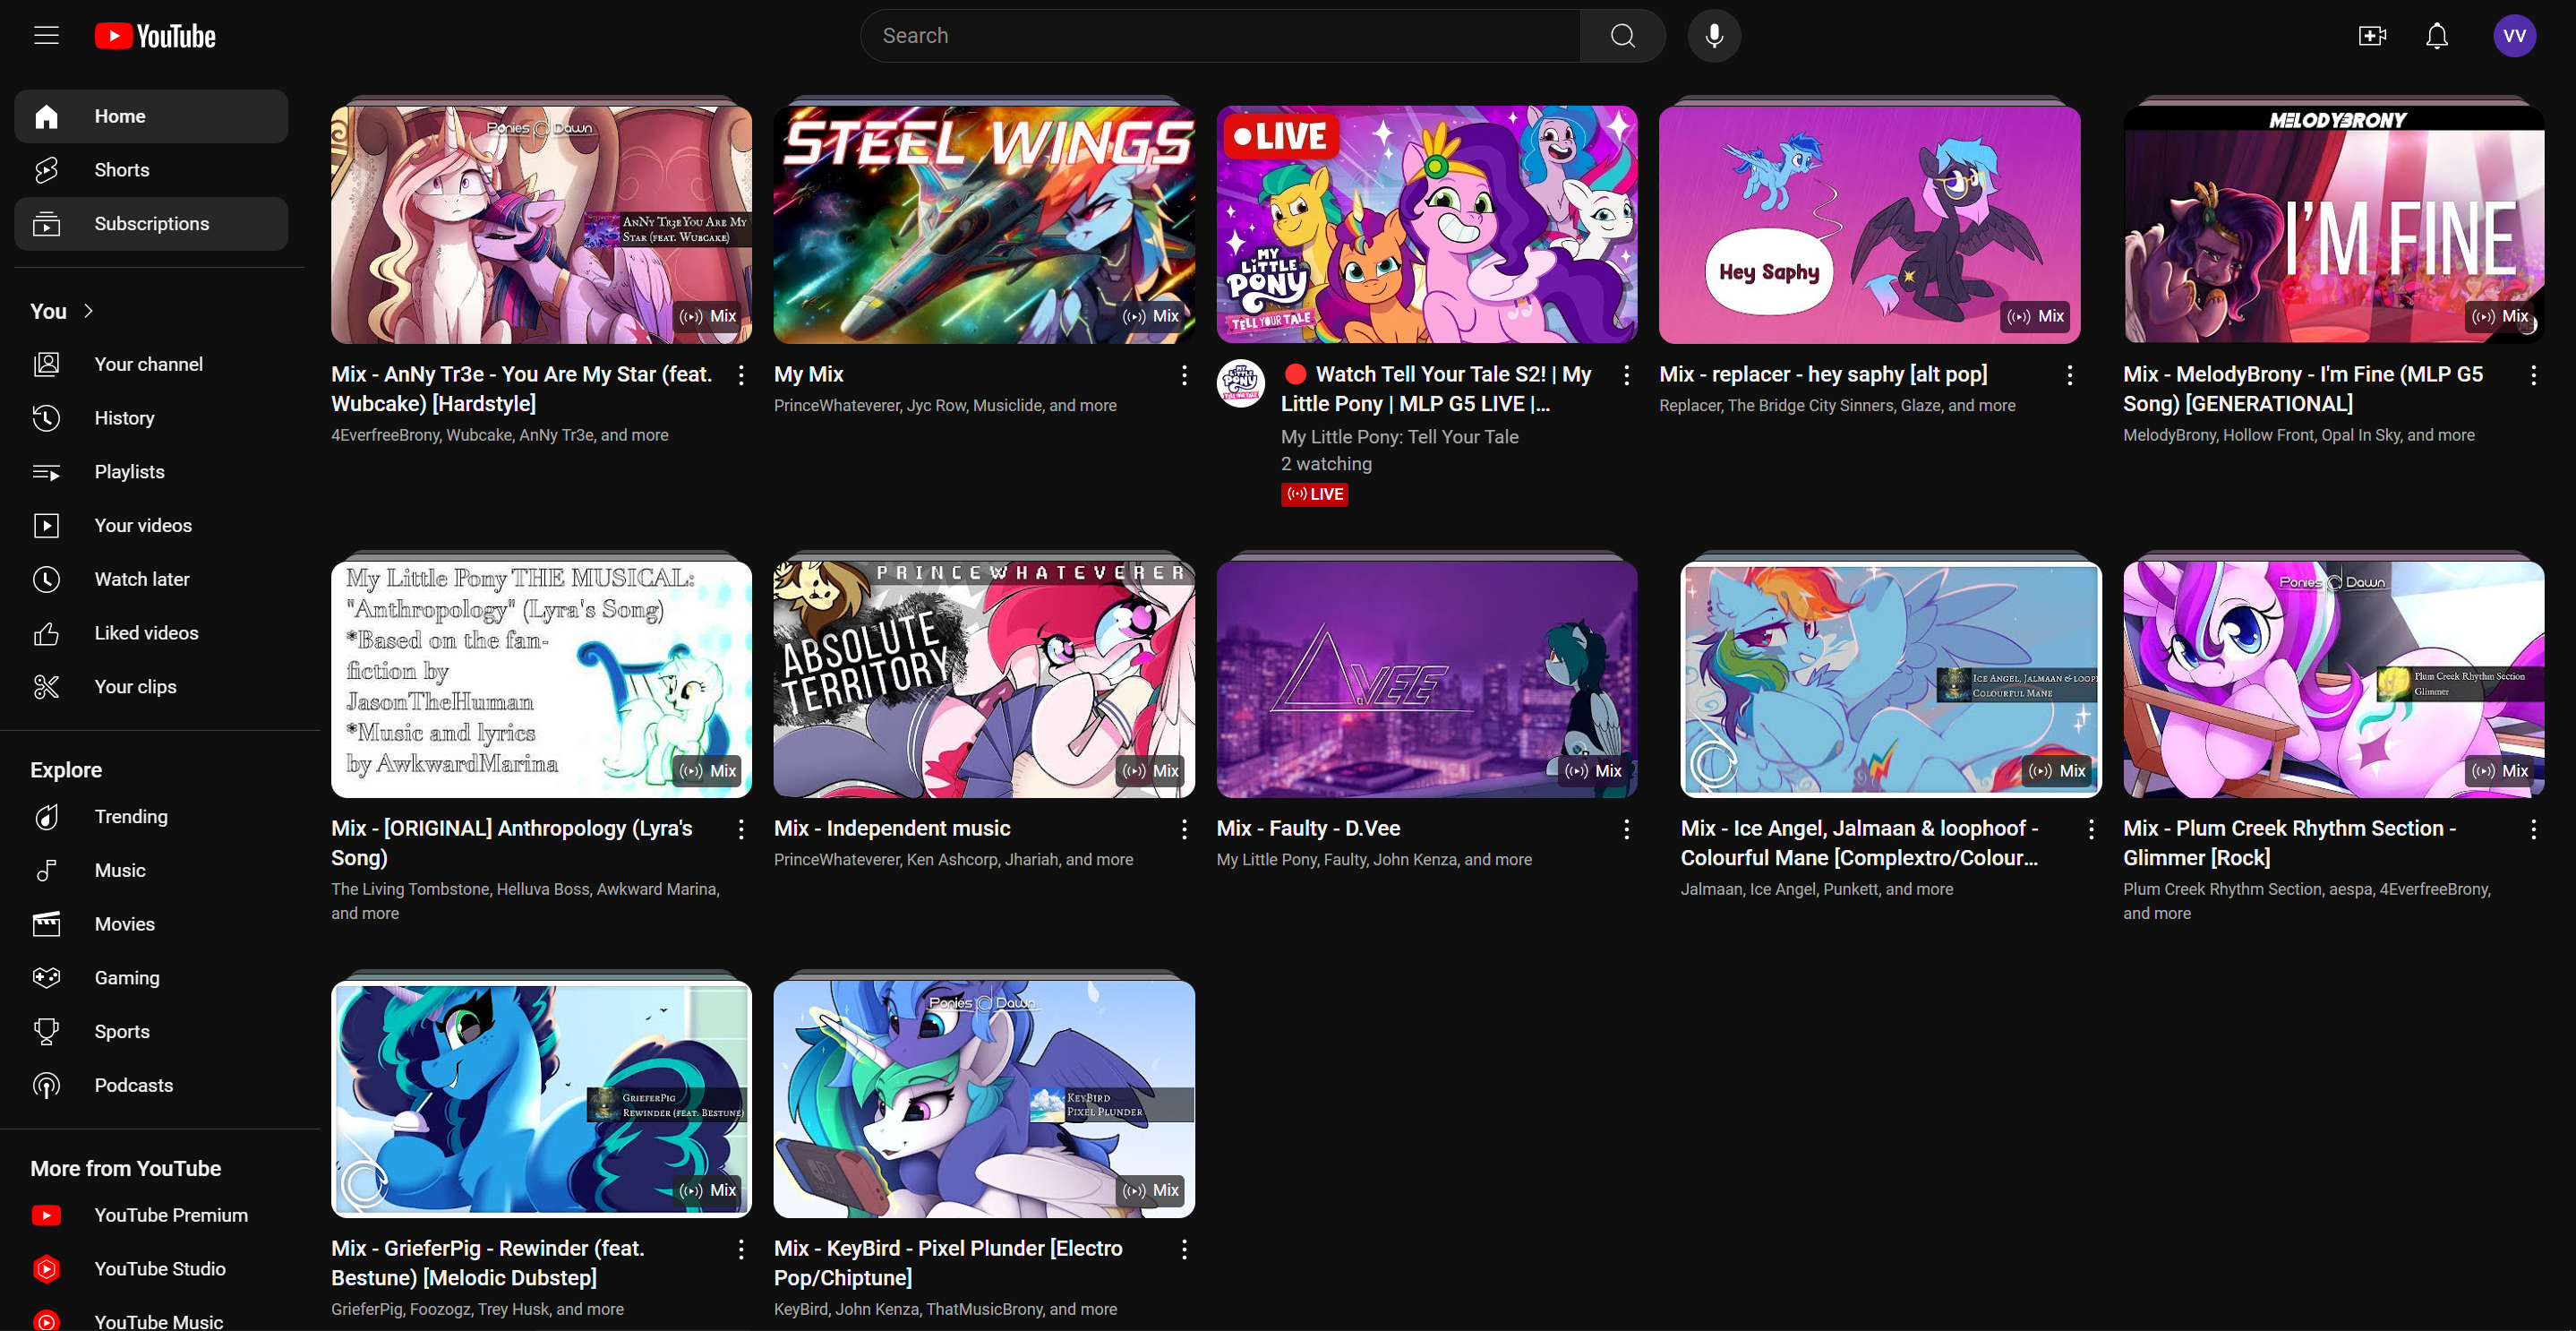Open options for Faulty D.Vee mix

point(1627,829)
